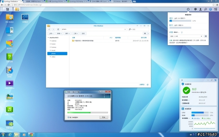
Task: Open the Tools dropdown in File Station
Action: click(76, 34)
